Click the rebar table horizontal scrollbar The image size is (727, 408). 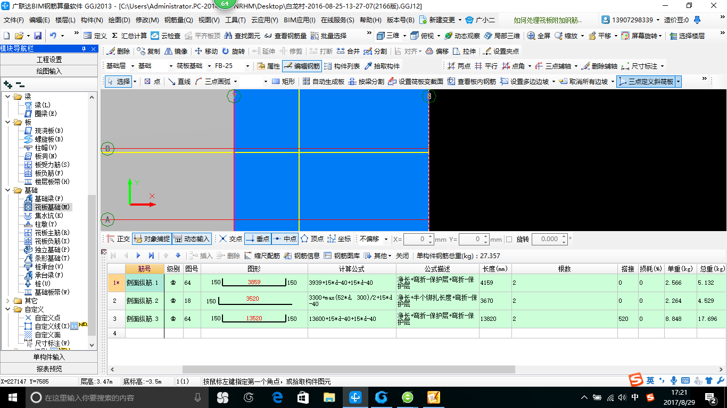349,369
